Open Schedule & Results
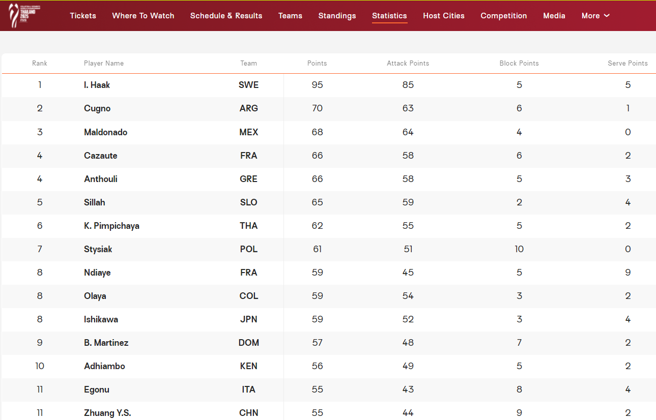Viewport: 656px width, 420px height. 226,16
